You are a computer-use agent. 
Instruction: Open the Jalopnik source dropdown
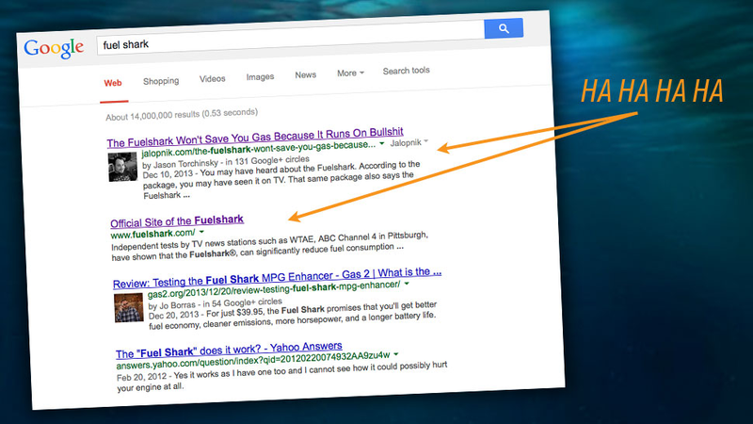coord(409,142)
